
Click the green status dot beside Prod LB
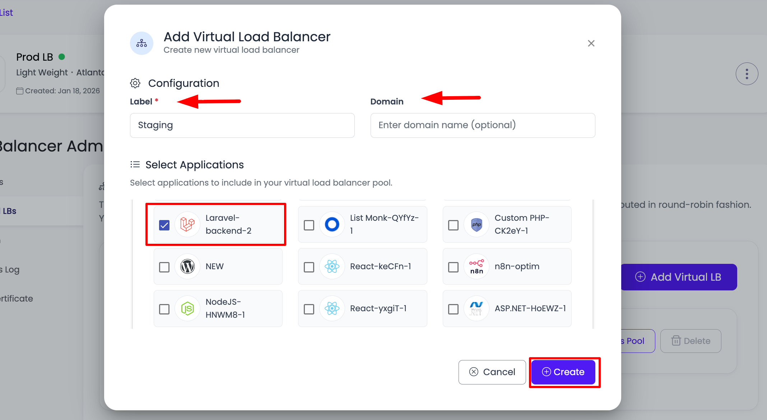61,57
